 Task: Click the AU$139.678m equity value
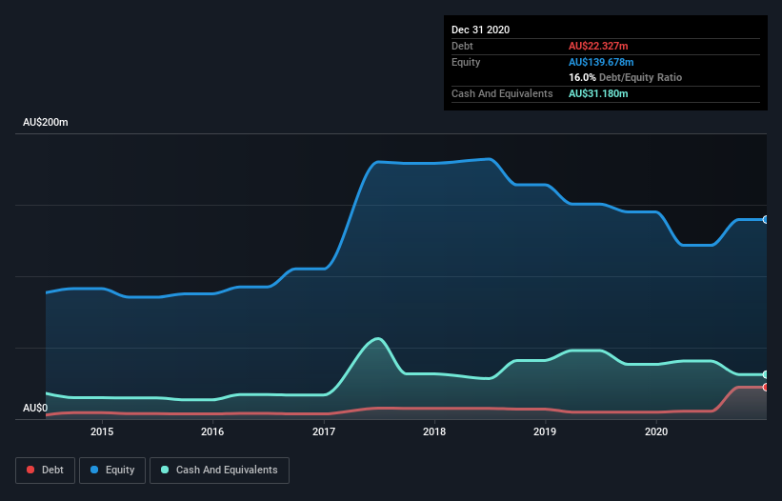601,62
